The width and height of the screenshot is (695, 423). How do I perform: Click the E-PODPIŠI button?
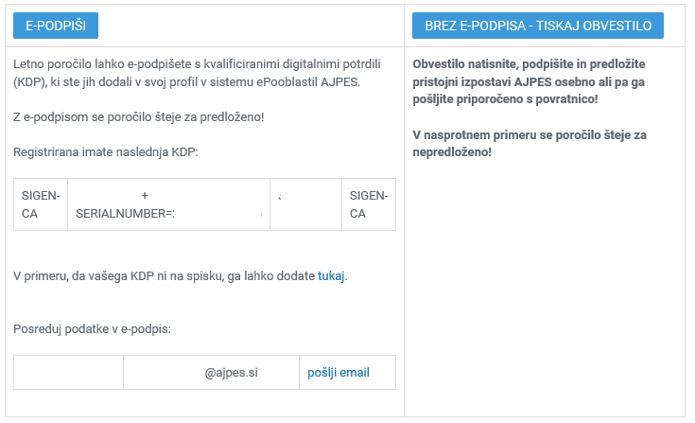tap(56, 26)
